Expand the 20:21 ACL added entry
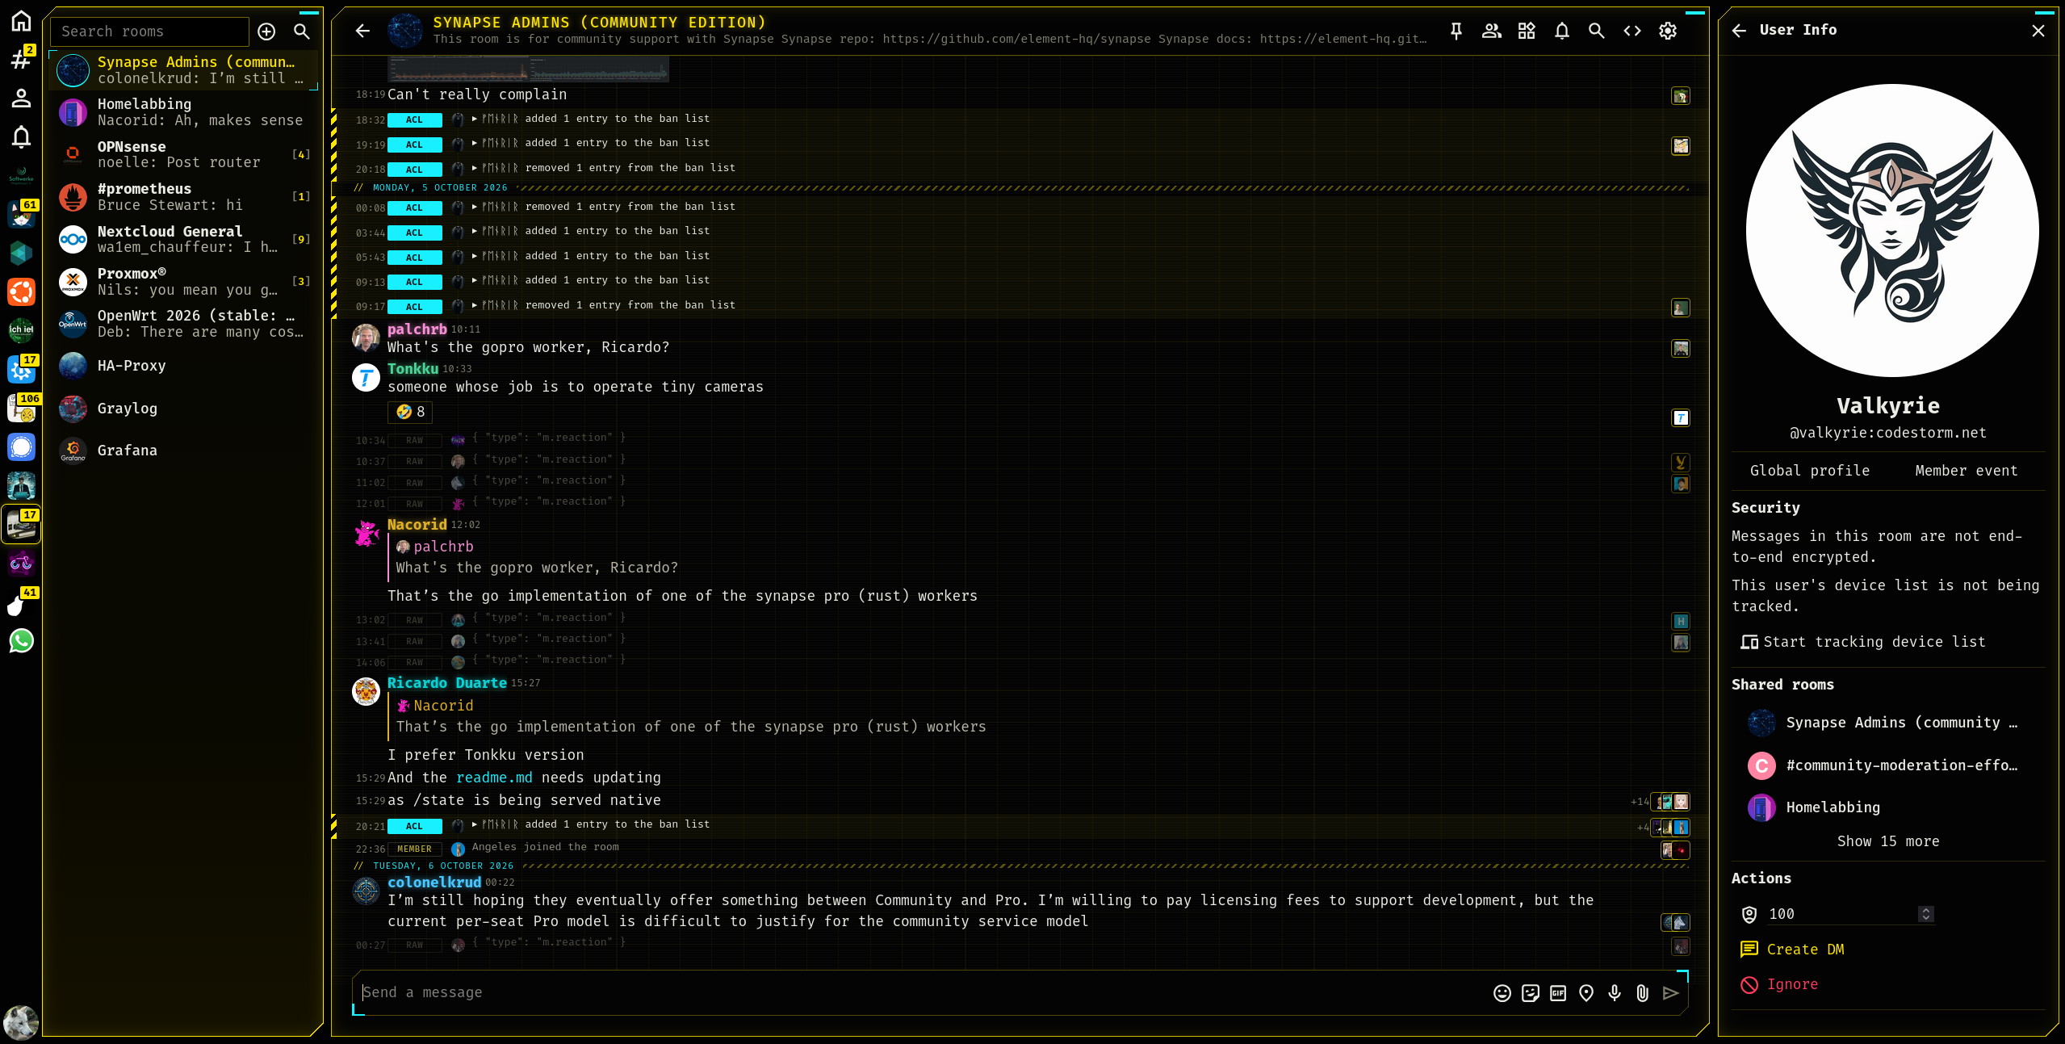The image size is (2065, 1044). point(475,824)
